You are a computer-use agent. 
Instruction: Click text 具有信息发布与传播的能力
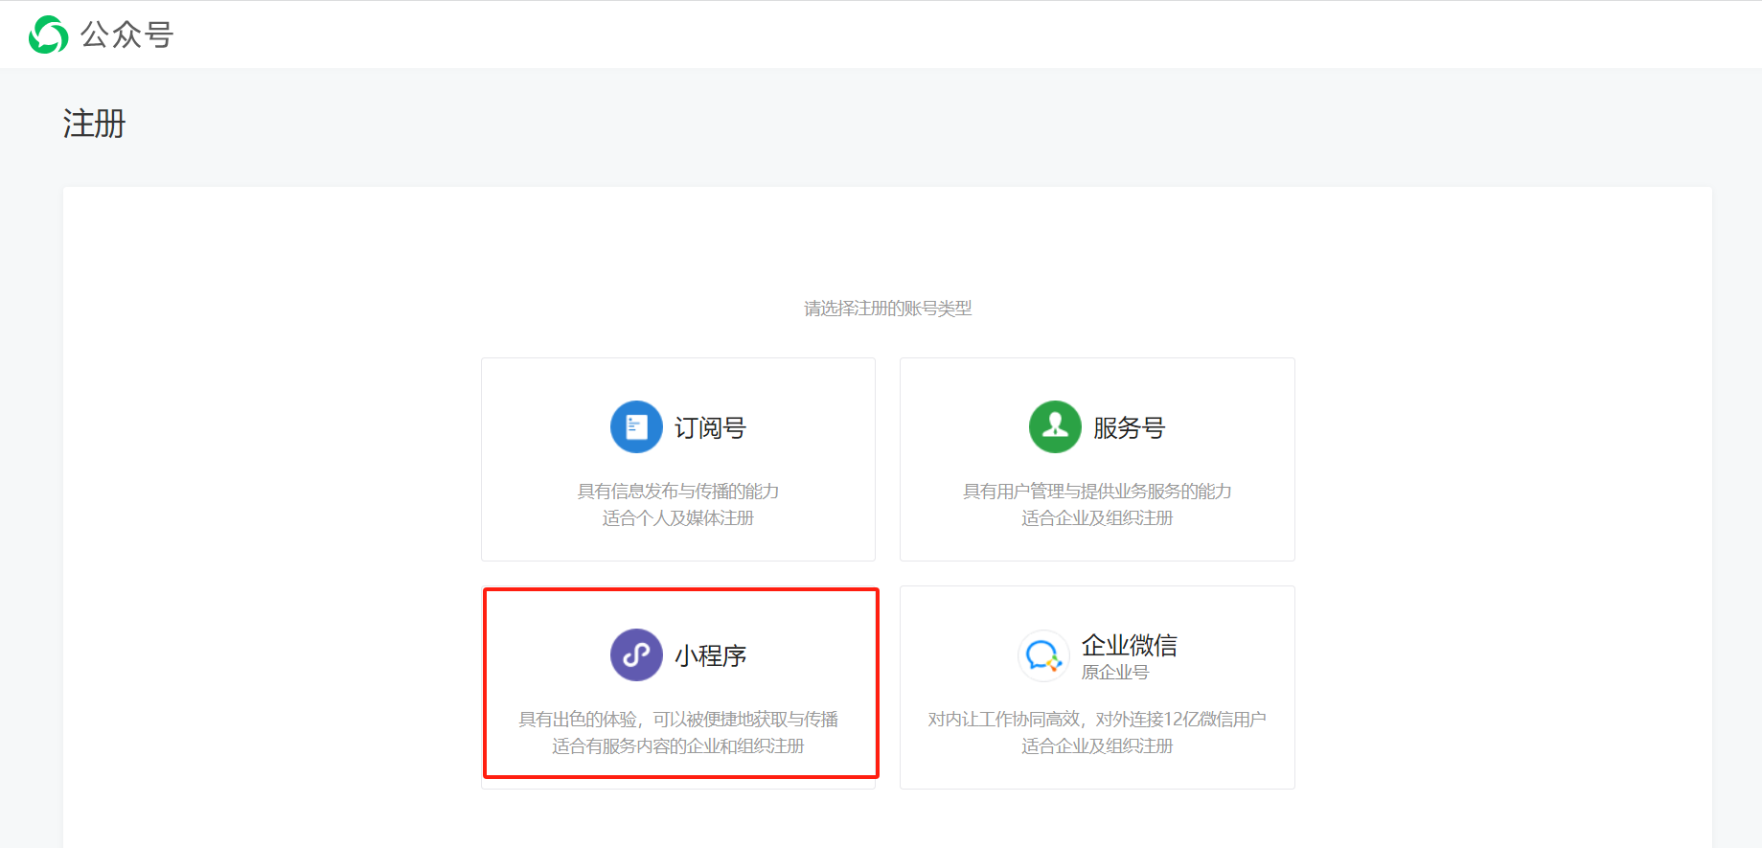pos(678,492)
